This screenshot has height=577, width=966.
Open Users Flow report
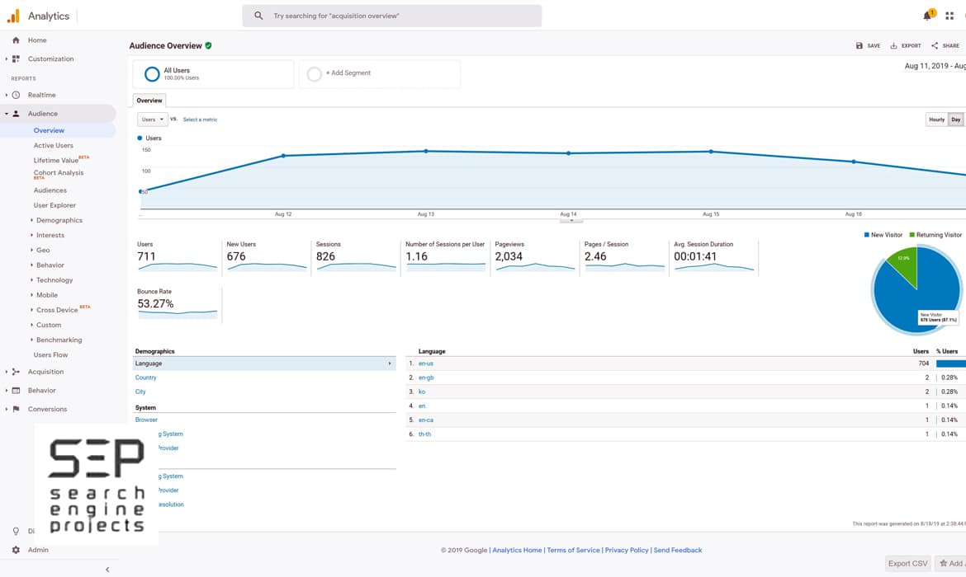50,355
